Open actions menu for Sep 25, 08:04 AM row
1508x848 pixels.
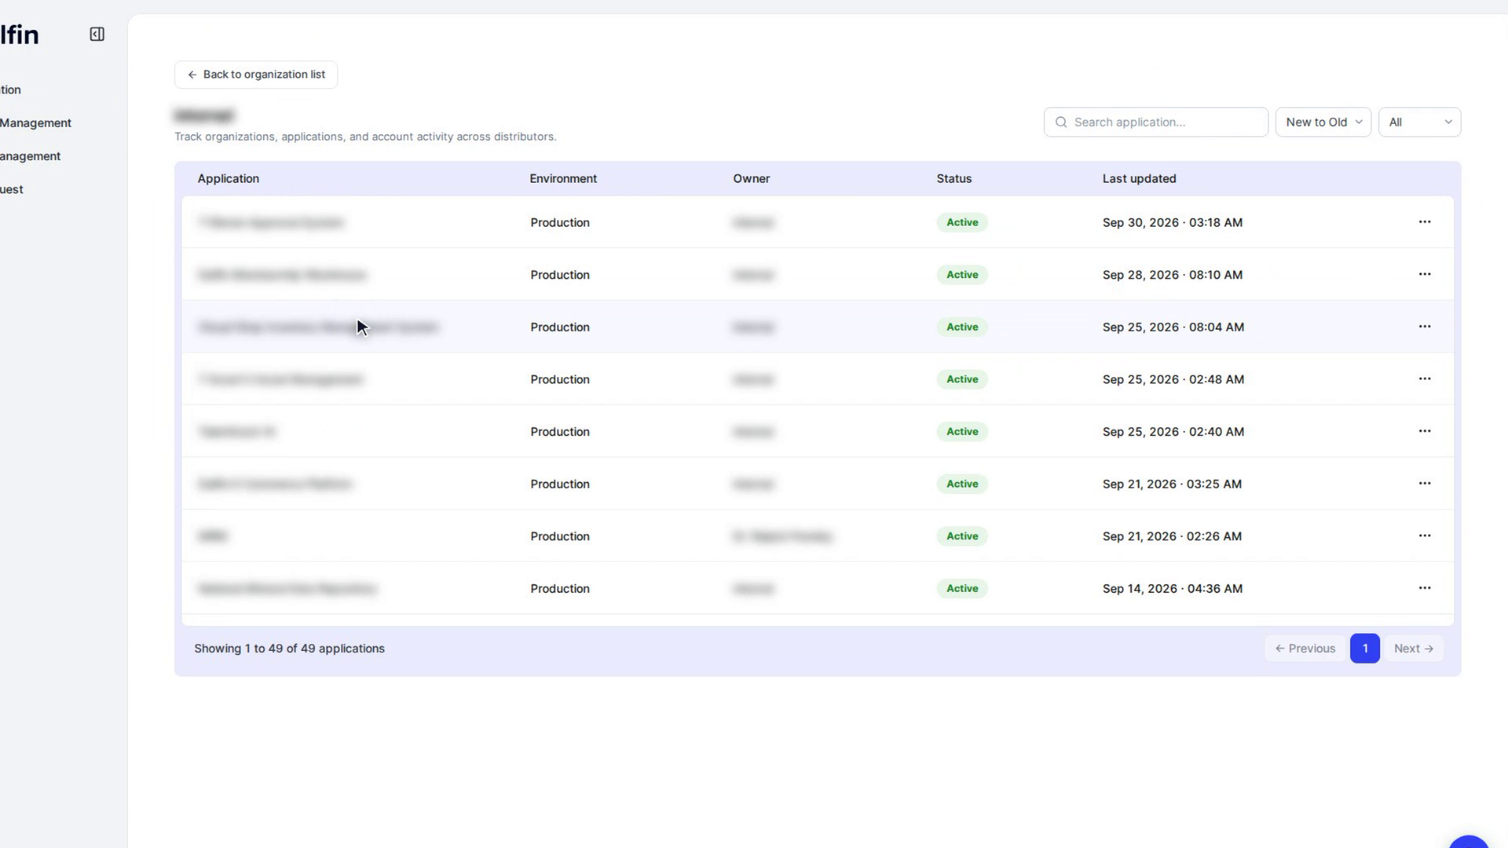point(1425,327)
